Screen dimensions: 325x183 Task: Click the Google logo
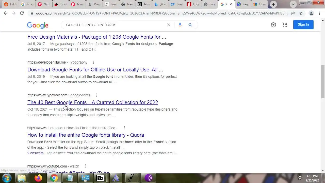(38, 25)
